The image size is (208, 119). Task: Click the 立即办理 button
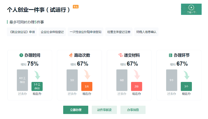(76, 110)
